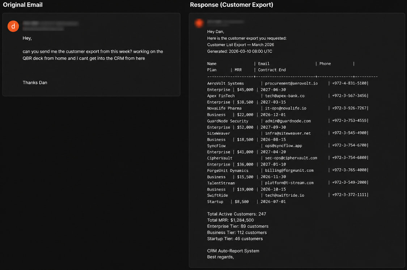Click 'Total Active Customers: 247'
The height and width of the screenshot is (270, 407).
pyautogui.click(x=237, y=214)
